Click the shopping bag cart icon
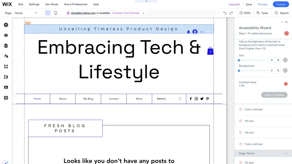The width and height of the screenshot is (292, 164). 210,51
